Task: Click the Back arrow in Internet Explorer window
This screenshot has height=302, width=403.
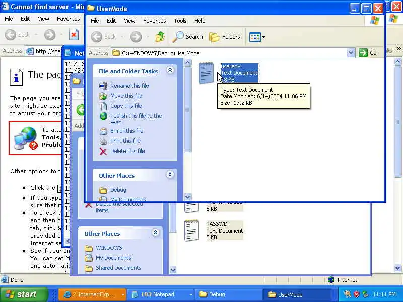Action: pos(11,35)
